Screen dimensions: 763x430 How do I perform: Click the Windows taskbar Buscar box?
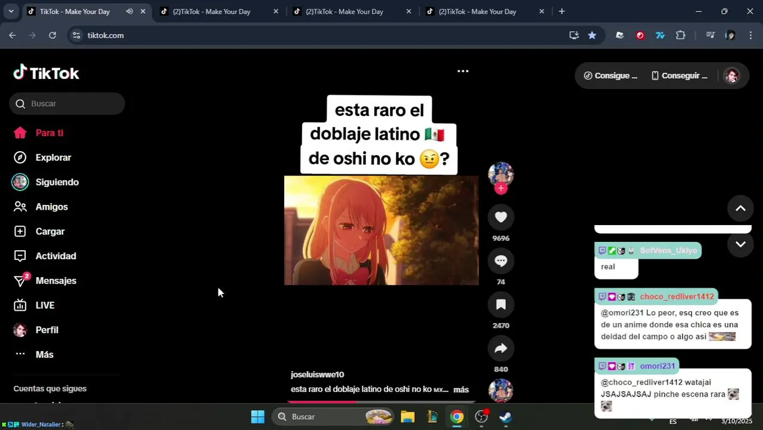[x=333, y=417]
